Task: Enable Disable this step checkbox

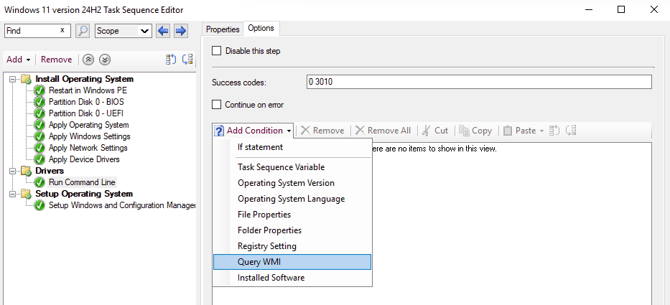Action: (217, 51)
